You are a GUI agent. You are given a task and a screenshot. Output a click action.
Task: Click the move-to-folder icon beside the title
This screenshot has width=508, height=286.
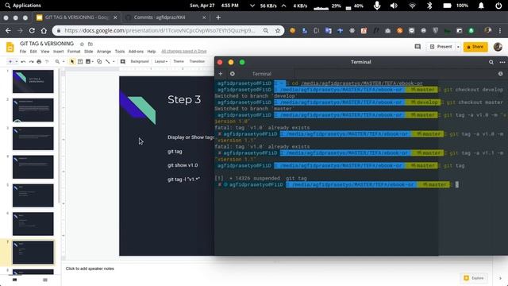coord(90,44)
